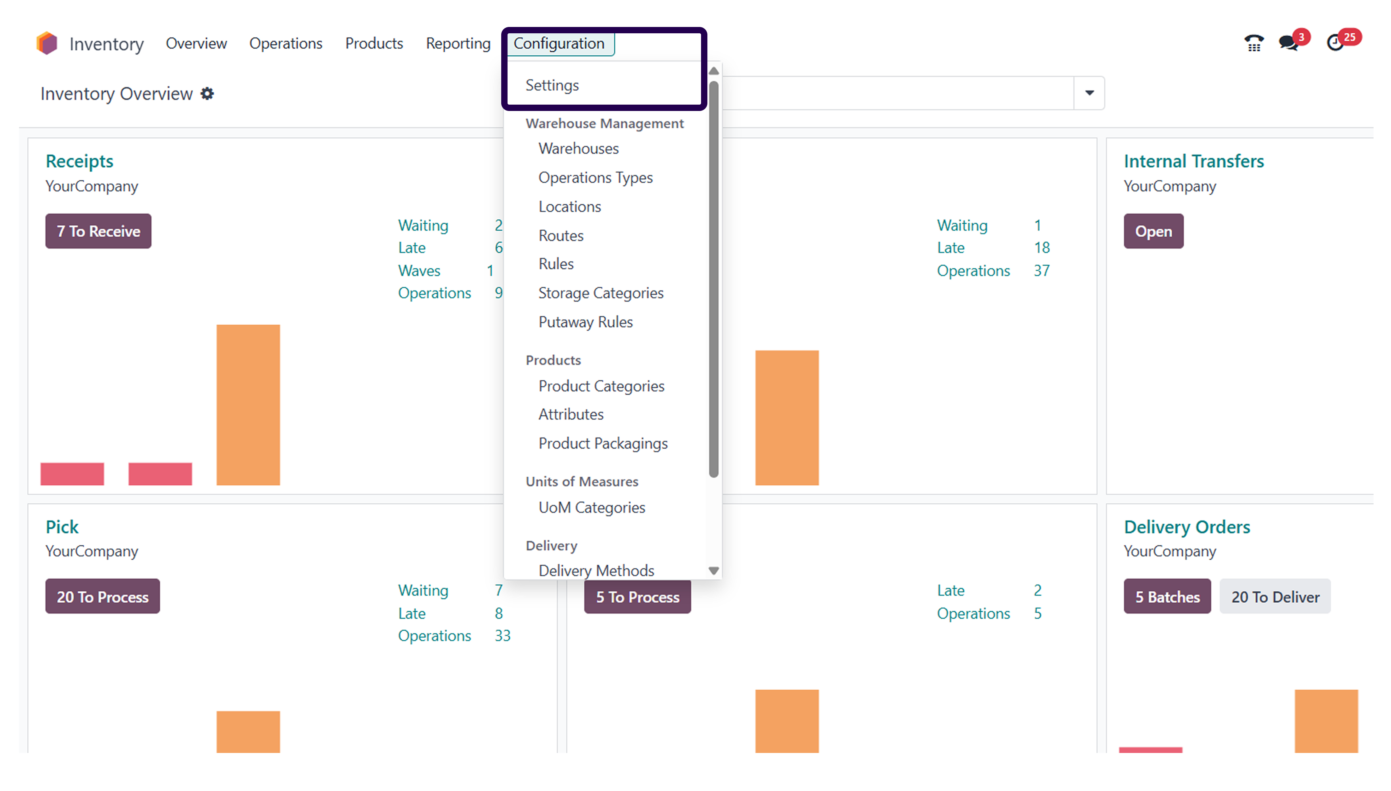Open the Internal Transfers card title
Viewport: 1391px width, 791px height.
pos(1194,161)
